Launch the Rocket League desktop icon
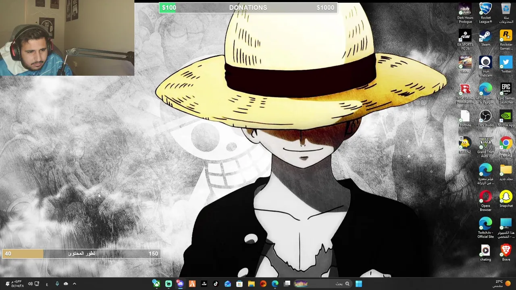516x290 pixels. click(x=485, y=13)
